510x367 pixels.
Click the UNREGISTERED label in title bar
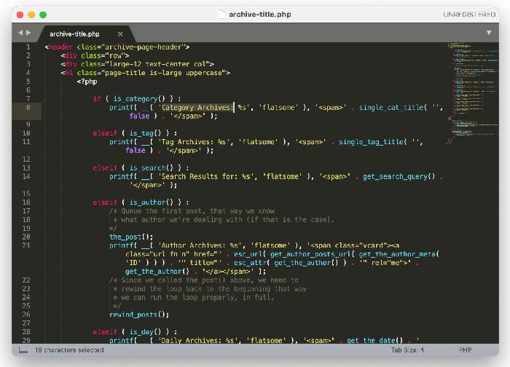pyautogui.click(x=469, y=15)
